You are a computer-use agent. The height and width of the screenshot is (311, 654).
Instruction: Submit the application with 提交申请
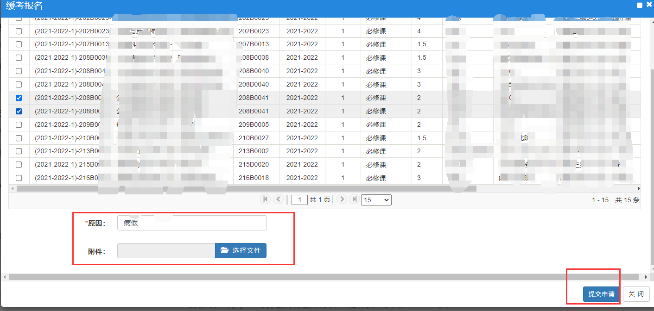601,294
